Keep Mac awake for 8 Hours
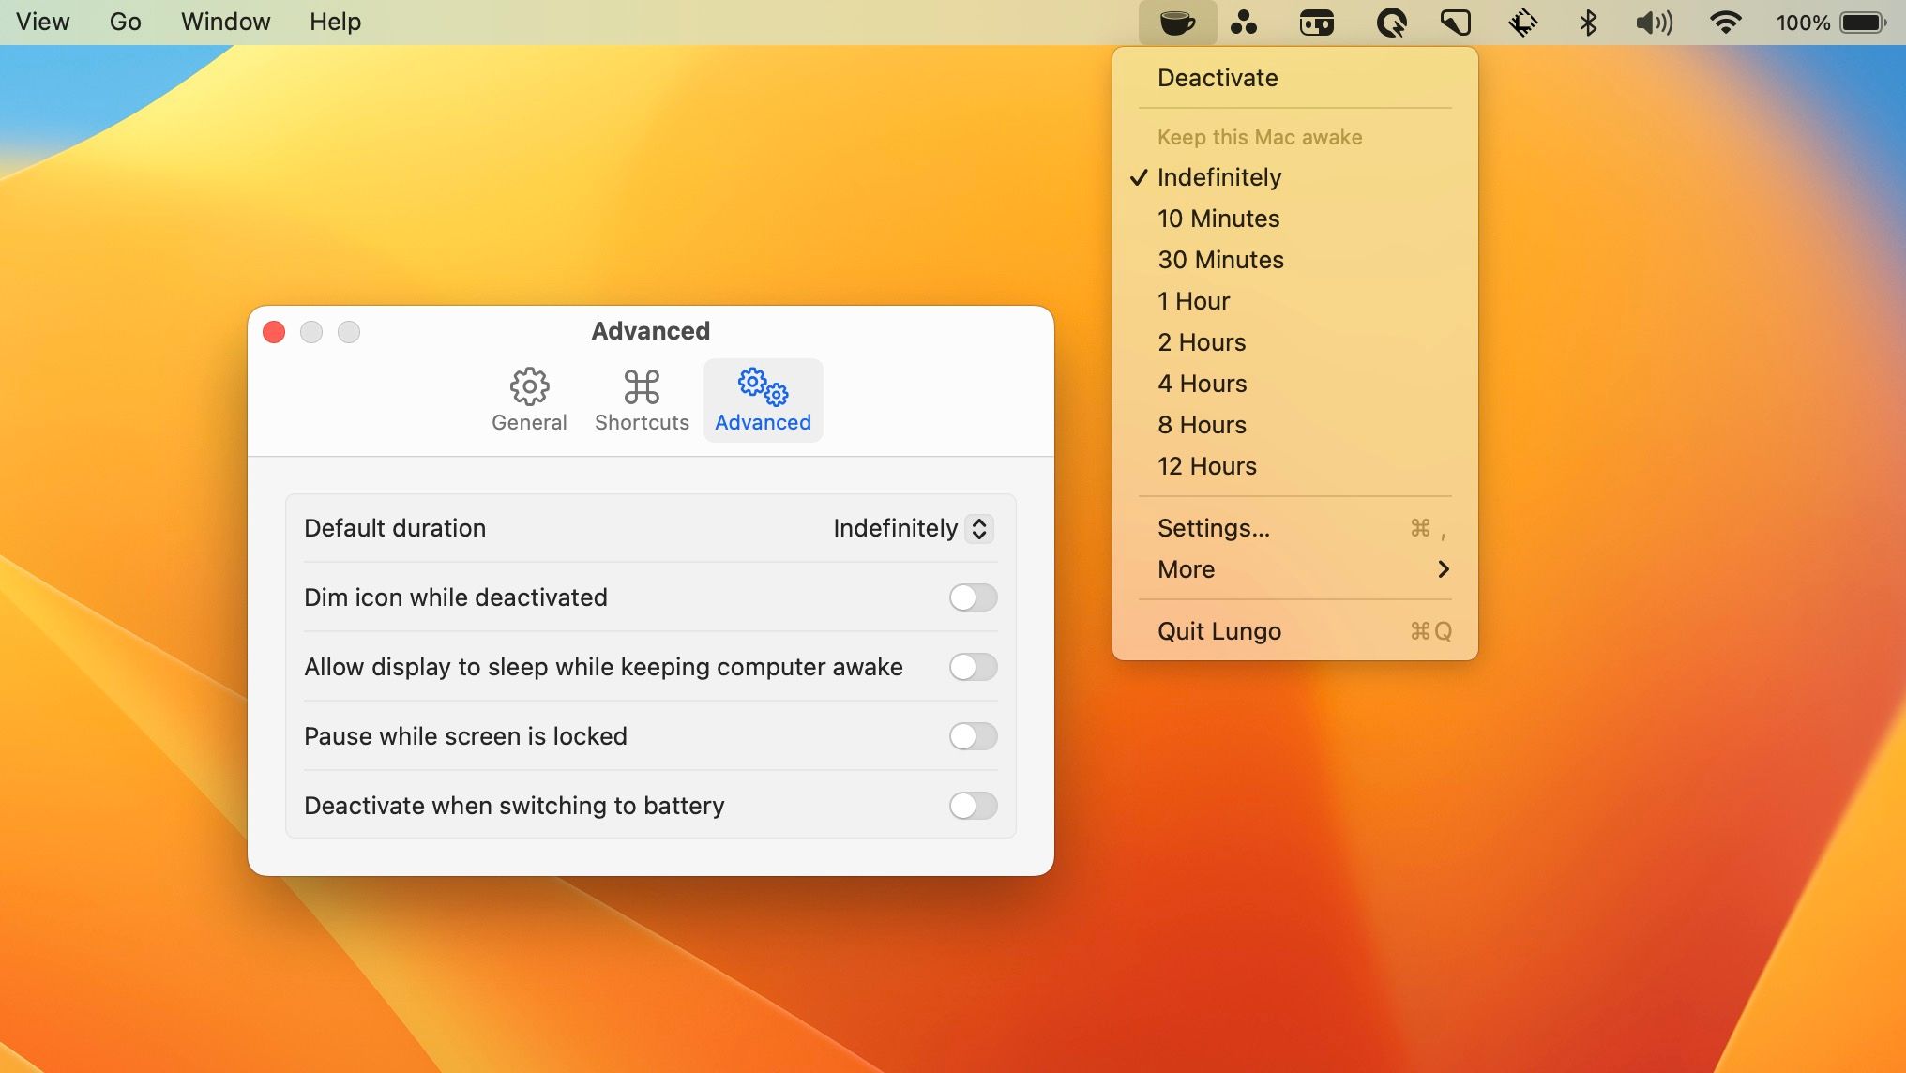 click(1294, 425)
